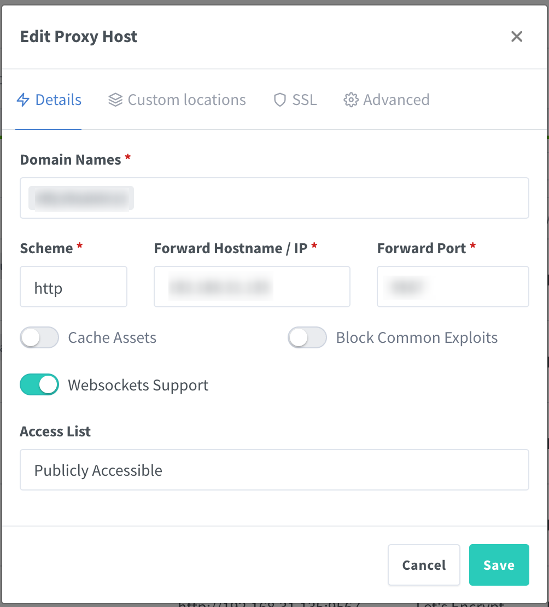Screen dimensions: 549x607
Task: Save the proxy host changes
Action: click(x=499, y=565)
